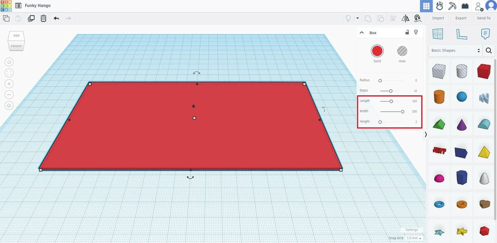Image resolution: width=497 pixels, height=243 pixels.
Task: Click the Import button
Action: [438, 18]
